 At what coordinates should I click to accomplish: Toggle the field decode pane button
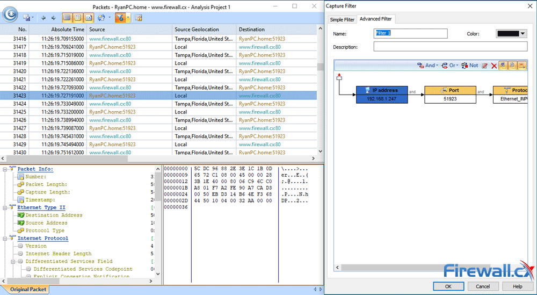[78, 18]
